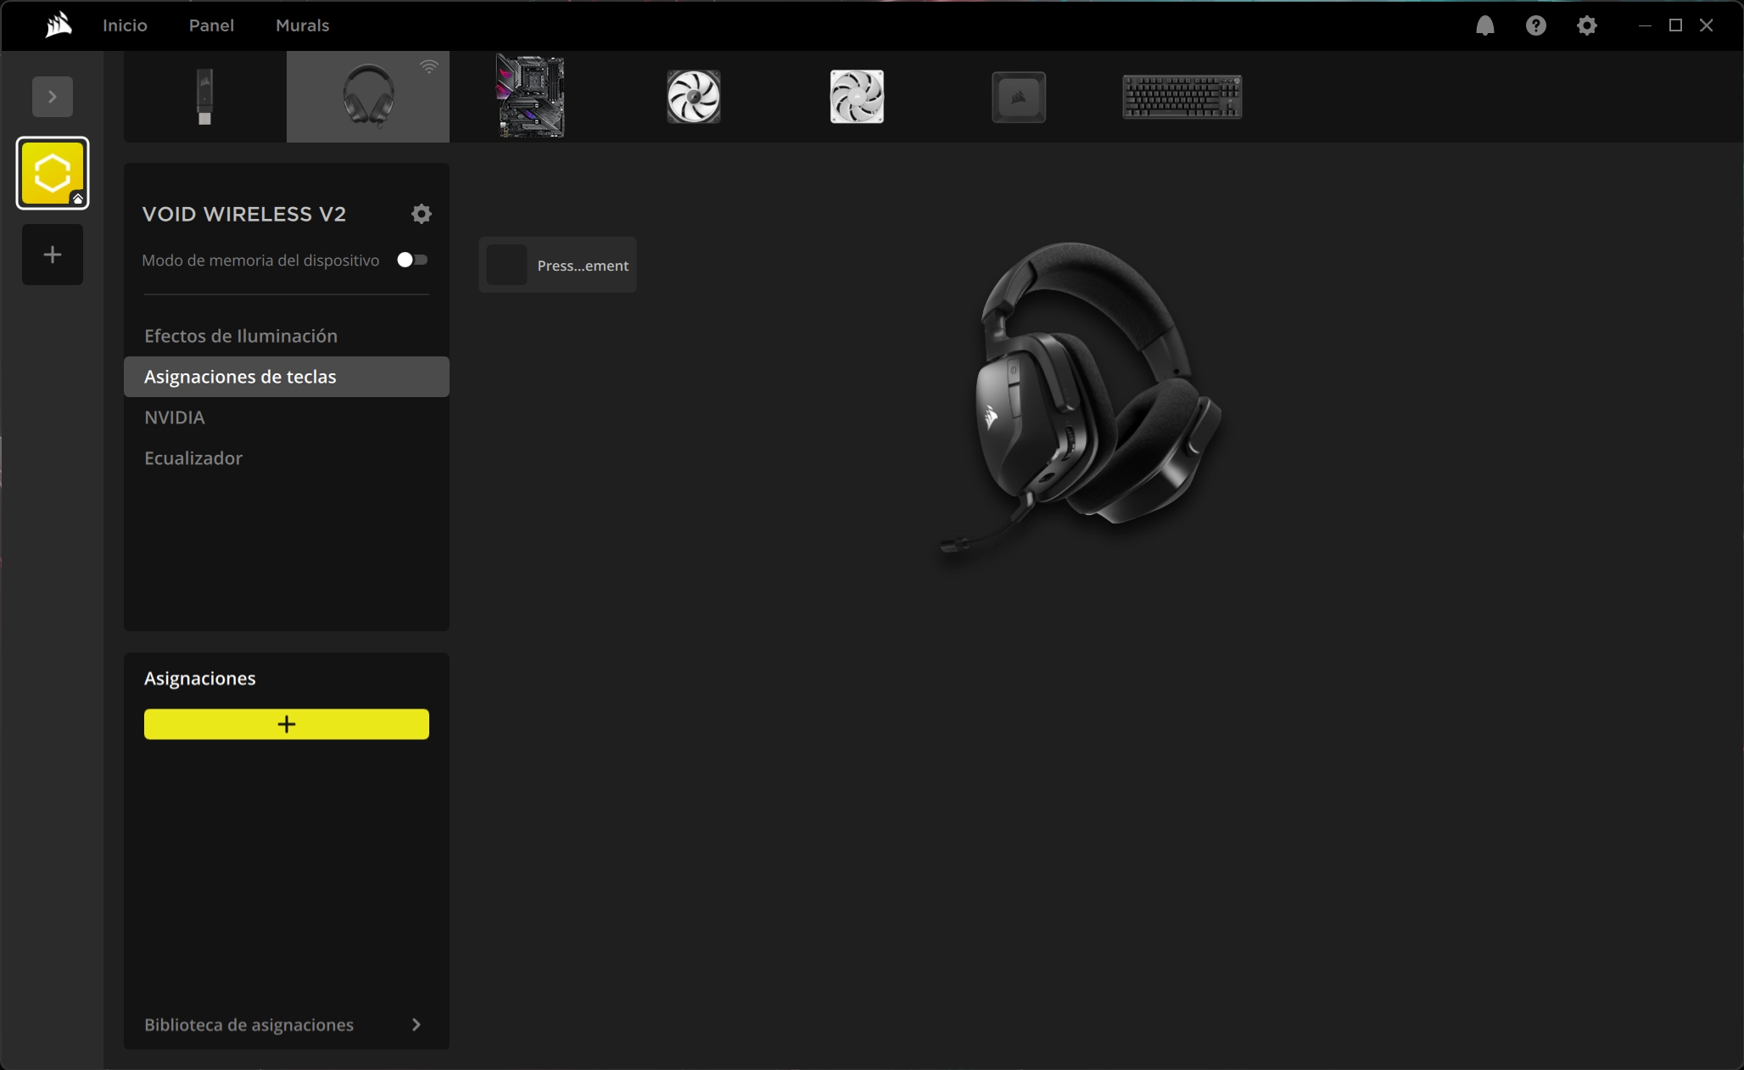The image size is (1744, 1070).
Task: Select the keyboard device
Action: [1182, 97]
